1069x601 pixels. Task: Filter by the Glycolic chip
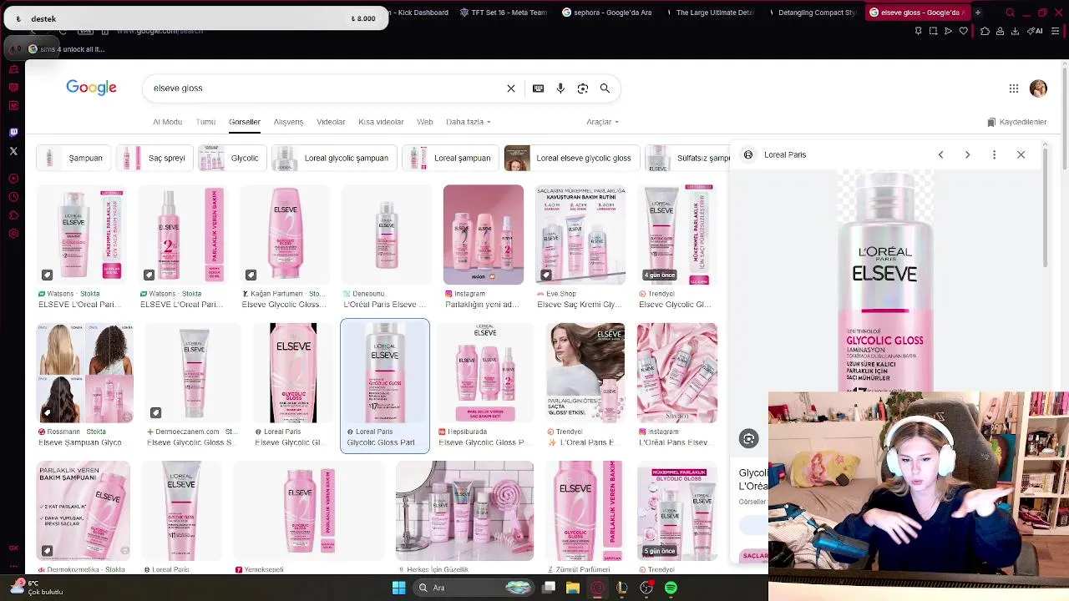231,158
